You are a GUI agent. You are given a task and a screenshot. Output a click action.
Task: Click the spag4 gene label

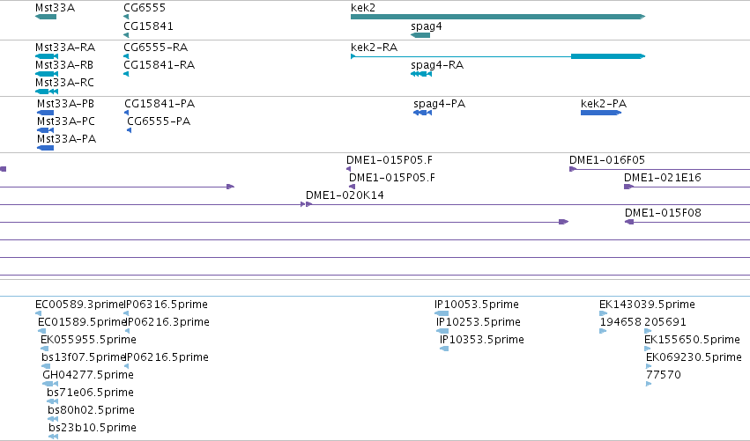(427, 26)
